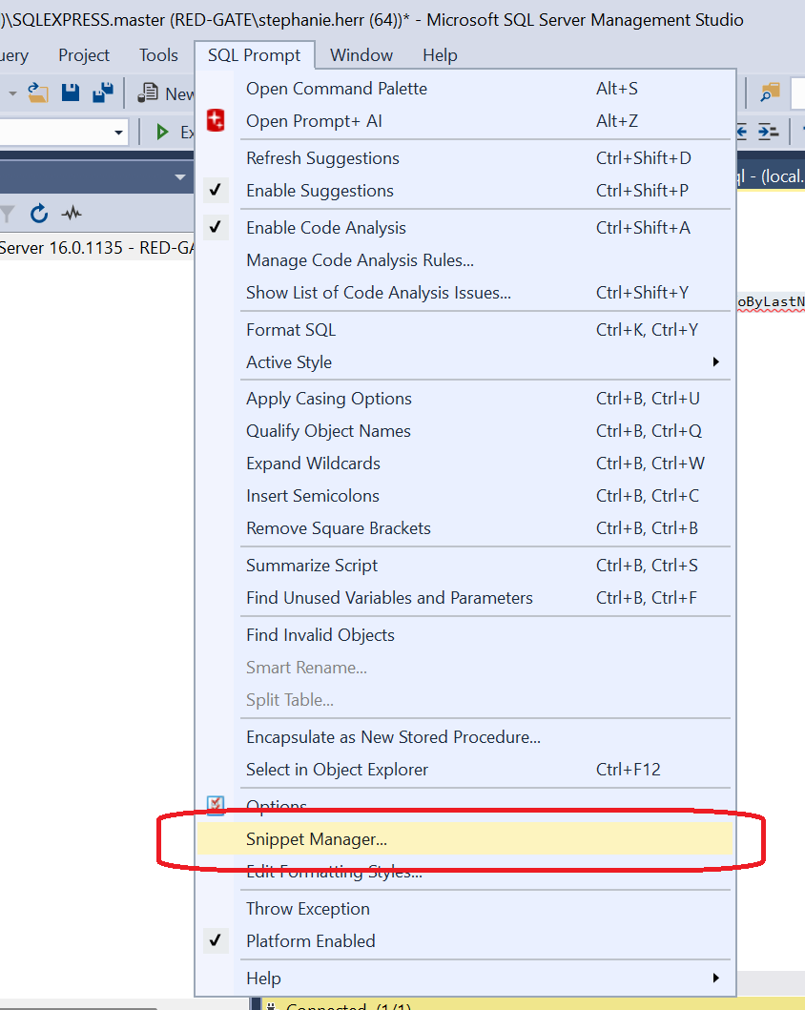The image size is (805, 1010).
Task: Open Activity Monitor pulse icon
Action: 72,213
